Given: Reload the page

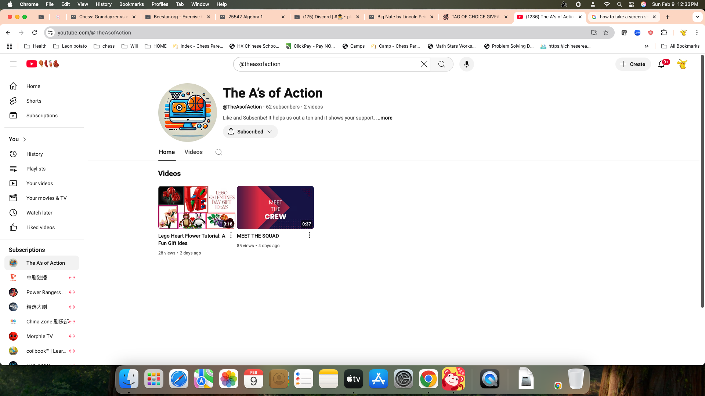Looking at the screenshot, I should pos(35,33).
